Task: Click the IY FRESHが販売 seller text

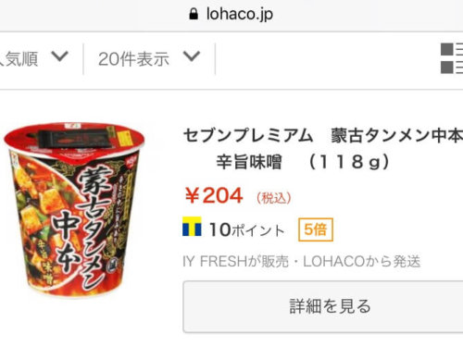Action: (x=235, y=262)
